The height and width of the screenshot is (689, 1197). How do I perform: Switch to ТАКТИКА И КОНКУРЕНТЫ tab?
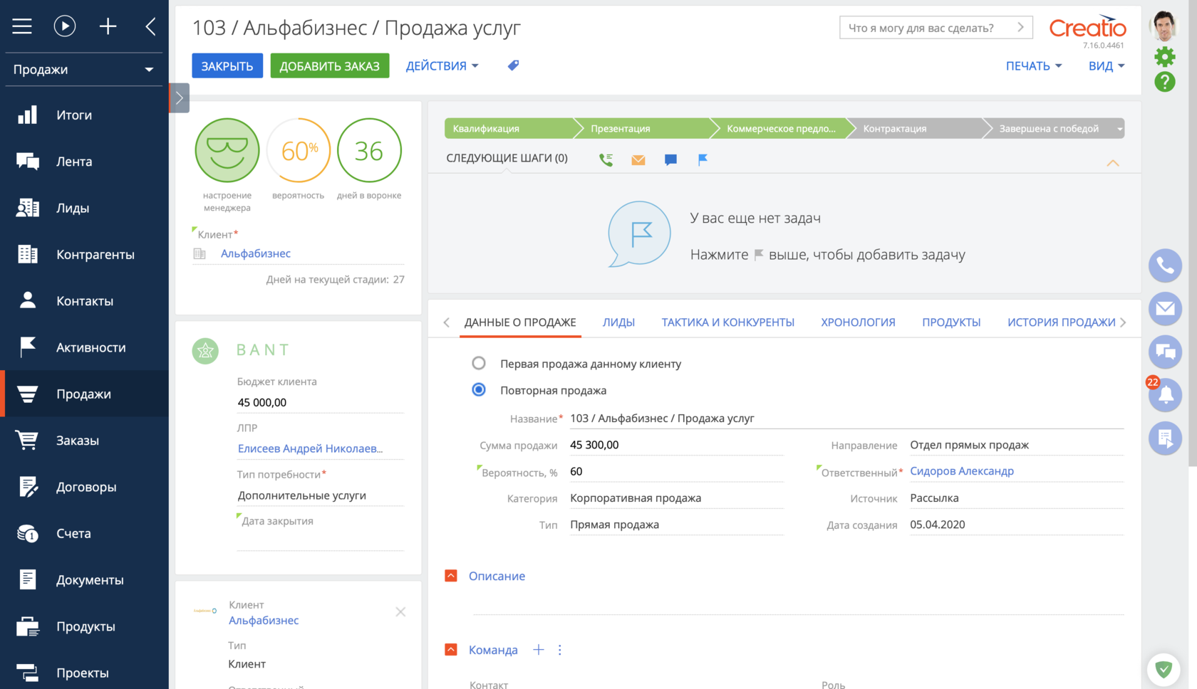tap(727, 322)
